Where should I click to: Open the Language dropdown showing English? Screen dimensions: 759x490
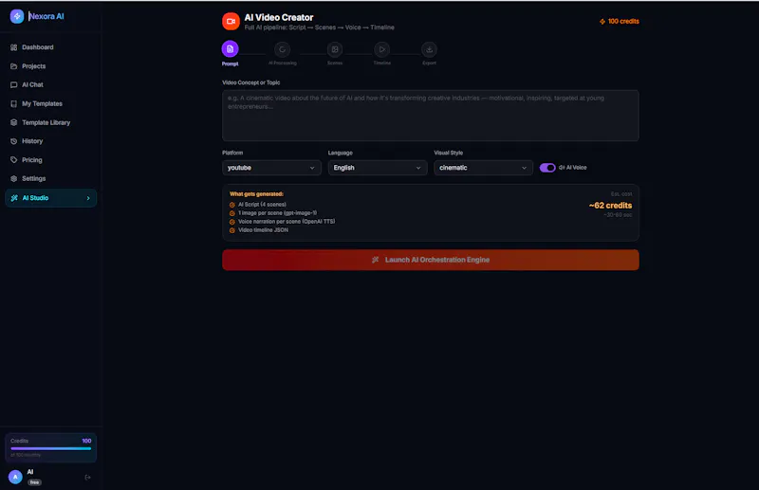click(378, 168)
